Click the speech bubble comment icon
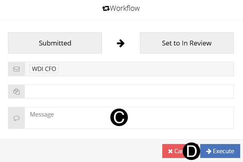The image size is (243, 162). (x=16, y=118)
